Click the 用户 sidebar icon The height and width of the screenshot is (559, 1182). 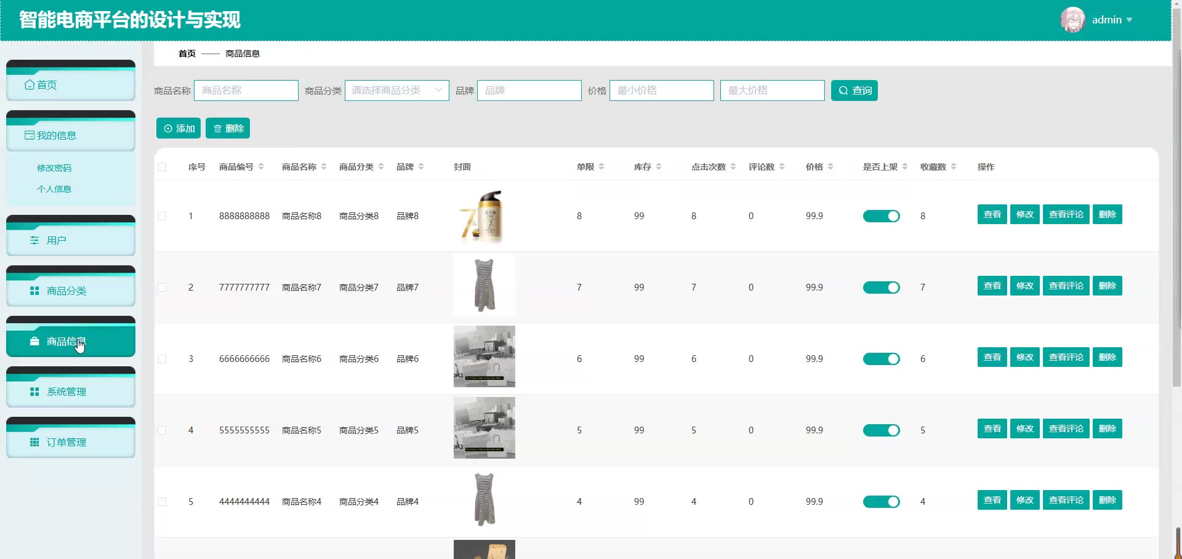[34, 241]
